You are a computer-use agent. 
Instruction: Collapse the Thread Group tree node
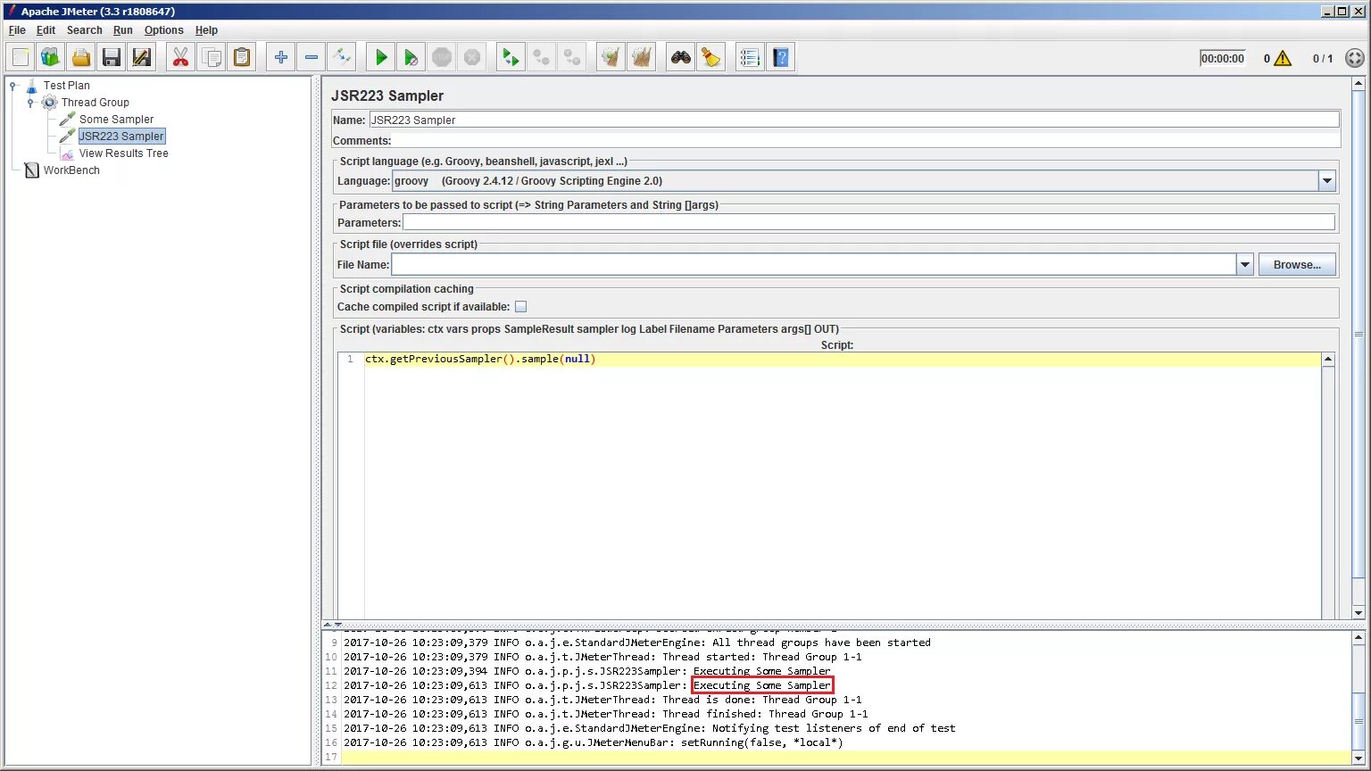[30, 103]
